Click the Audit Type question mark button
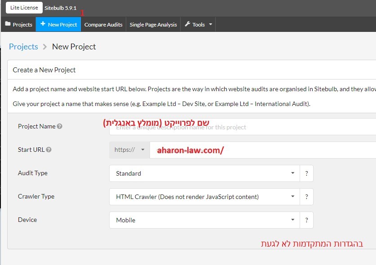Image resolution: width=376 pixels, height=265 pixels. point(306,173)
